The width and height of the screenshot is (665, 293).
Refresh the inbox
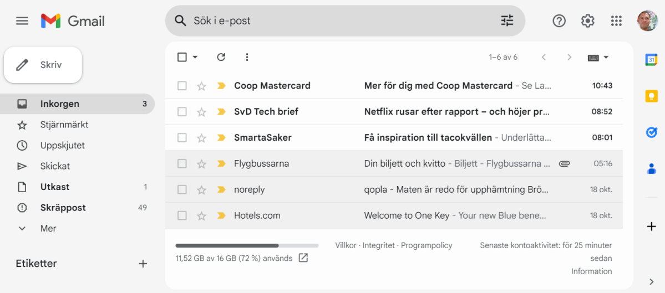pyautogui.click(x=221, y=57)
